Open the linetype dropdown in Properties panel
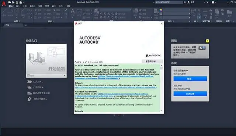 [x=189, y=17]
